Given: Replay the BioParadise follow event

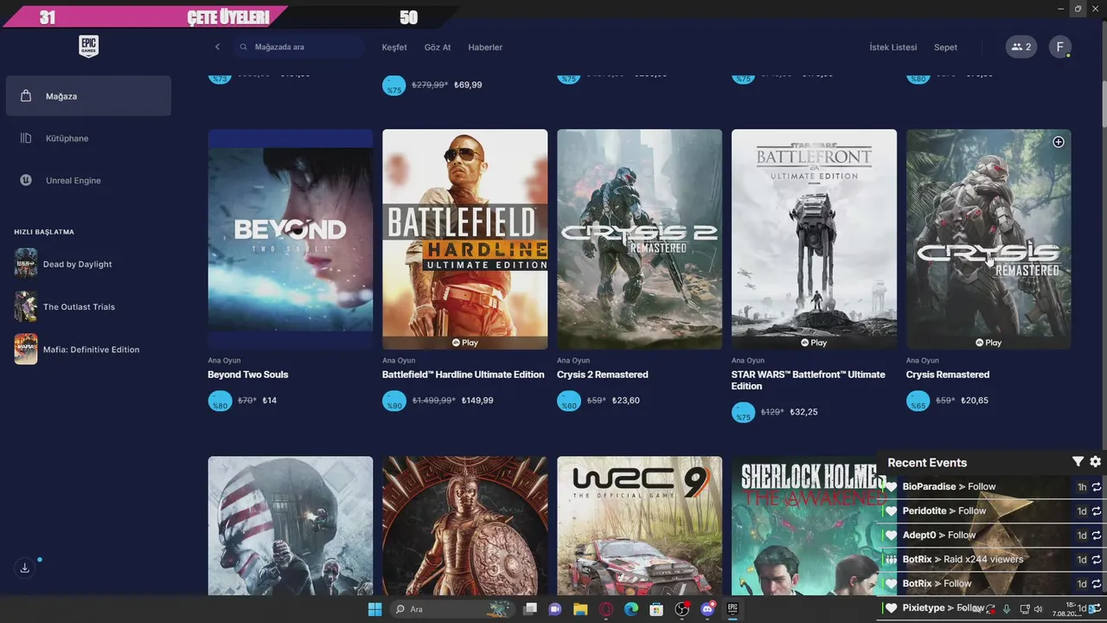Looking at the screenshot, I should click(1097, 487).
